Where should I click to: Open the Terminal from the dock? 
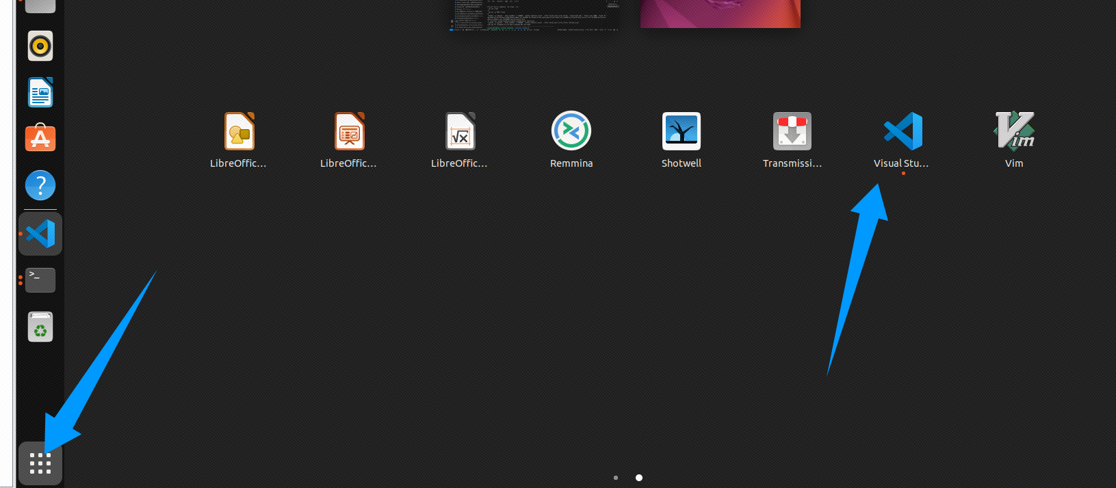pyautogui.click(x=40, y=280)
